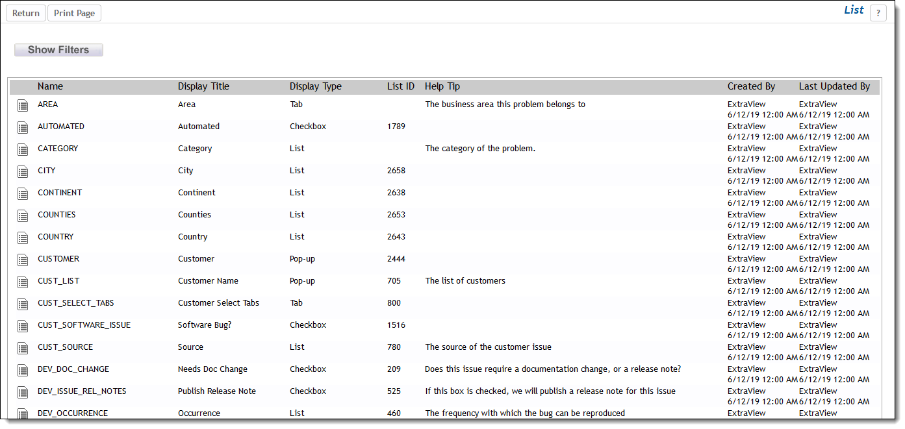Image resolution: width=905 pixels, height=429 pixels.
Task: Sort by the Display Type column header
Action: coord(316,86)
